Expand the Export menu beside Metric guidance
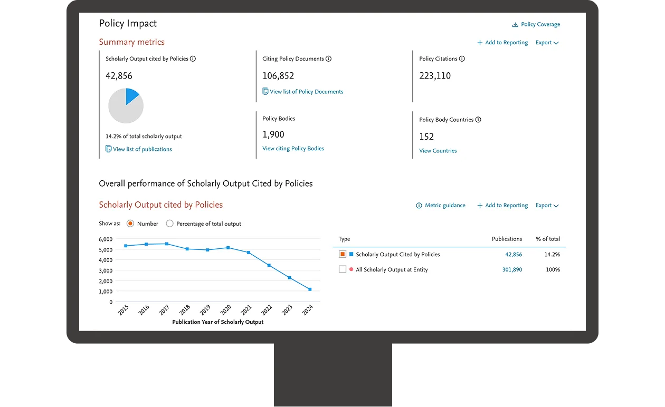The image size is (665, 407). pyautogui.click(x=547, y=205)
